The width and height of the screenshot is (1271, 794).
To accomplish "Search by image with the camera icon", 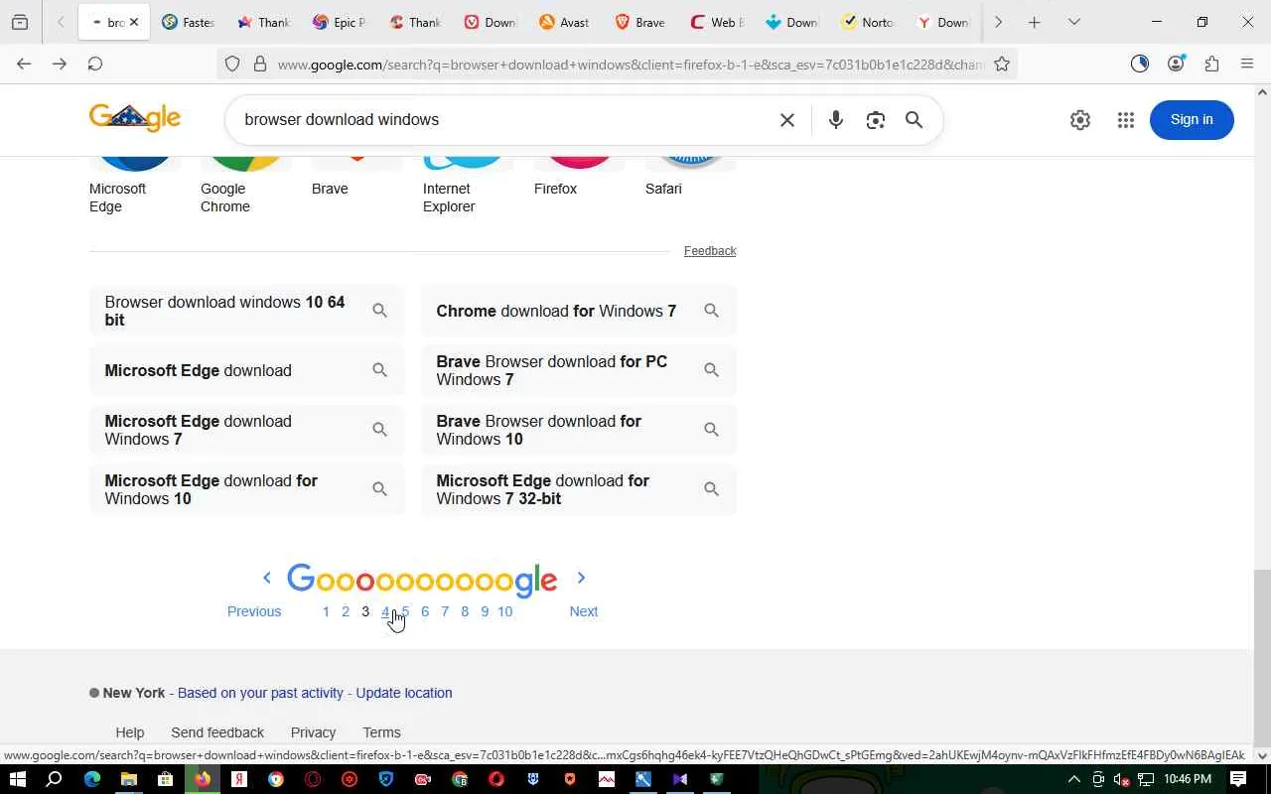I will [x=875, y=120].
